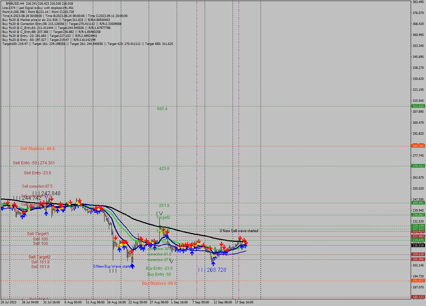The width and height of the screenshot is (426, 306).
Task: Click the green 'Target2' label
Action: (163, 218)
